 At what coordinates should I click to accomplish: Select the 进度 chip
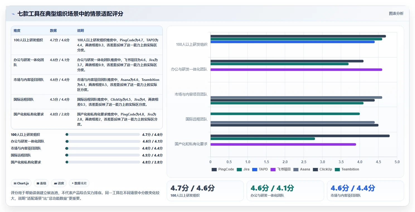[x=59, y=183]
